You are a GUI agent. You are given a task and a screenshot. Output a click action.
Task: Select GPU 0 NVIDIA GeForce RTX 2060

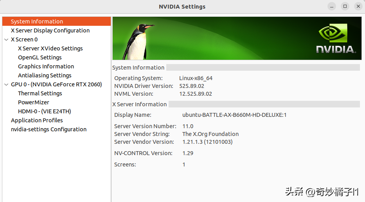56,84
